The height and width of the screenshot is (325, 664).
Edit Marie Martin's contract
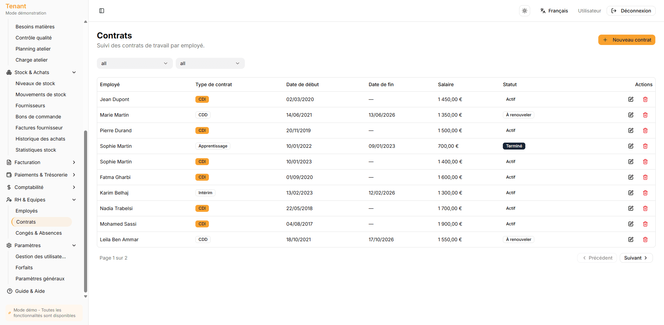(631, 115)
